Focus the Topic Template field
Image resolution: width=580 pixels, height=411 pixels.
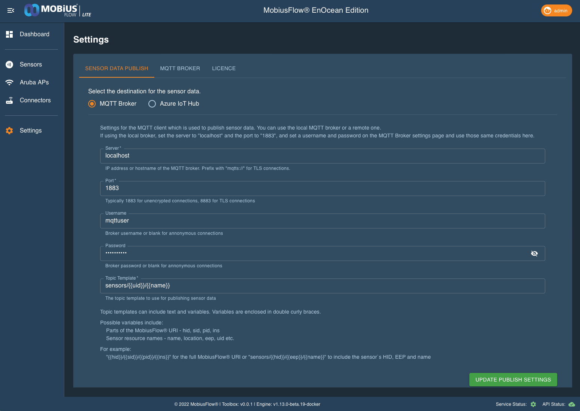322,286
